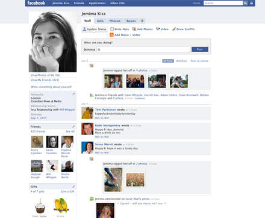
Task: Click the July 7, 1975 birthday link
Action: click(39, 118)
